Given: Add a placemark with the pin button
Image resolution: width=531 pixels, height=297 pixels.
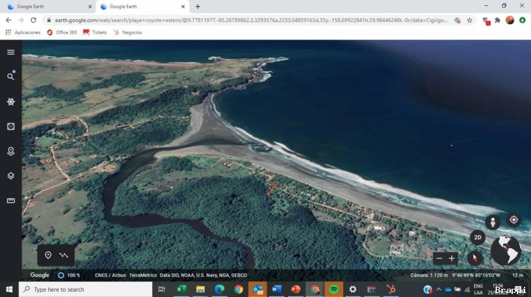Looking at the screenshot, I should [x=48, y=256].
